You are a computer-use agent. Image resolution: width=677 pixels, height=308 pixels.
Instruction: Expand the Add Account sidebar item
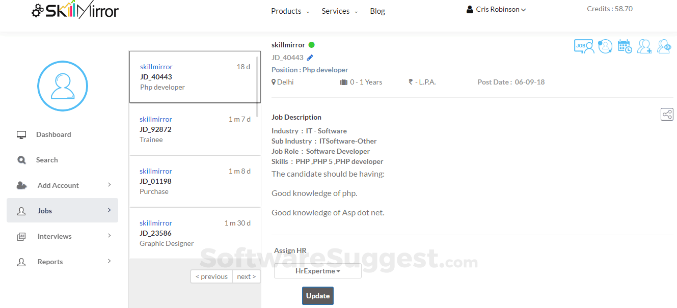pos(63,185)
